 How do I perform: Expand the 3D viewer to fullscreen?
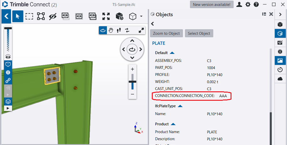(141, 30)
